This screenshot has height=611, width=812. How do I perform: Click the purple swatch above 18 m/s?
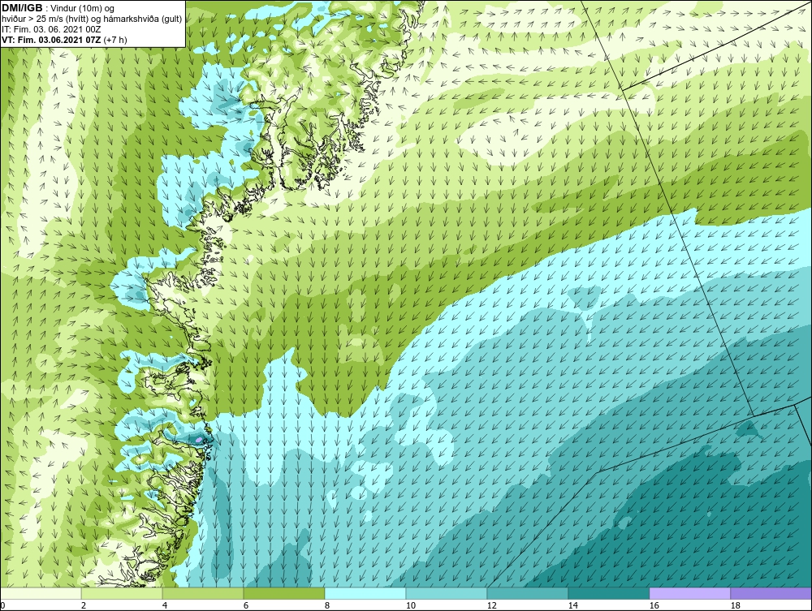[x=771, y=593]
